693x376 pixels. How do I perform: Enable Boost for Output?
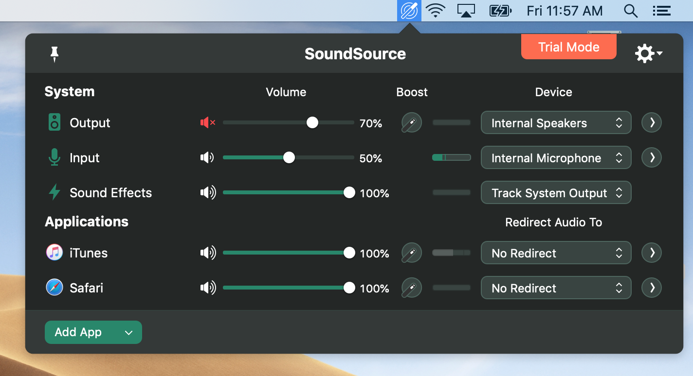411,123
